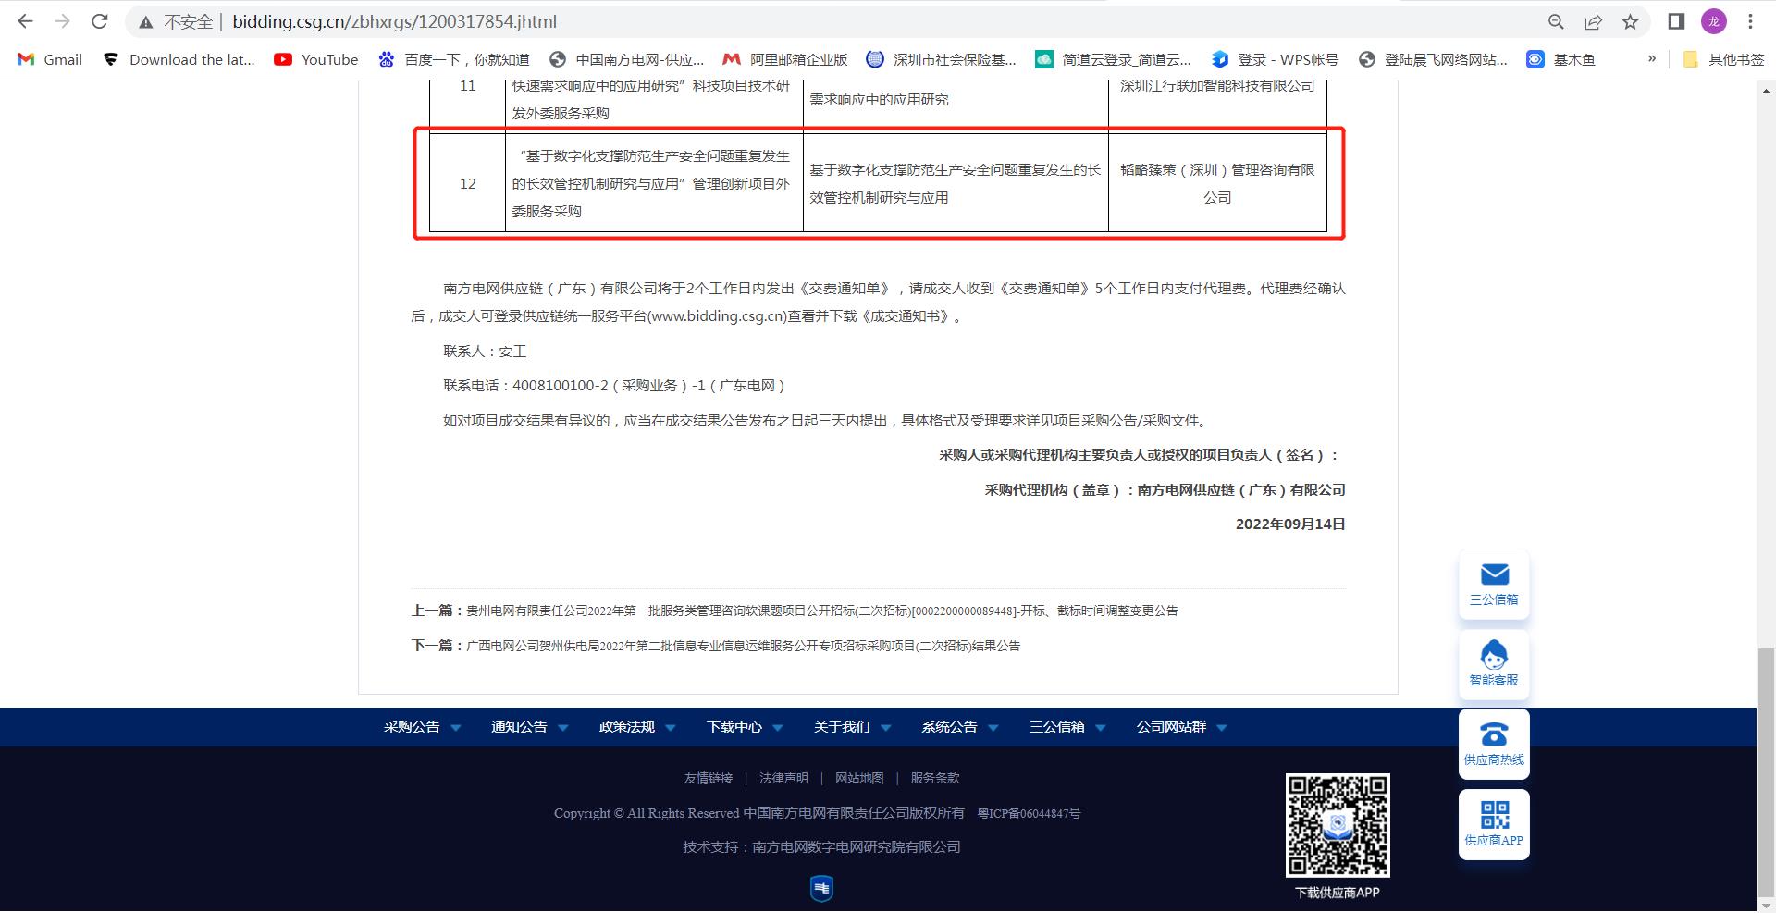This screenshot has width=1776, height=913.
Task: Open the Gmail bookmark
Action: point(50,59)
